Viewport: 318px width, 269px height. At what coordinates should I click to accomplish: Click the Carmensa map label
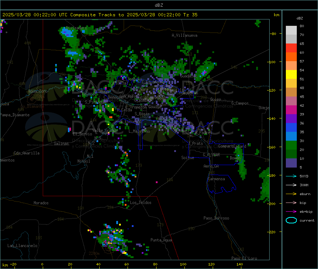[216, 179]
